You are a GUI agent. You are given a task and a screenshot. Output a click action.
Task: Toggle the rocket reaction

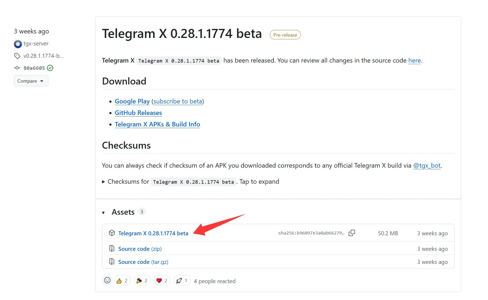(x=182, y=280)
